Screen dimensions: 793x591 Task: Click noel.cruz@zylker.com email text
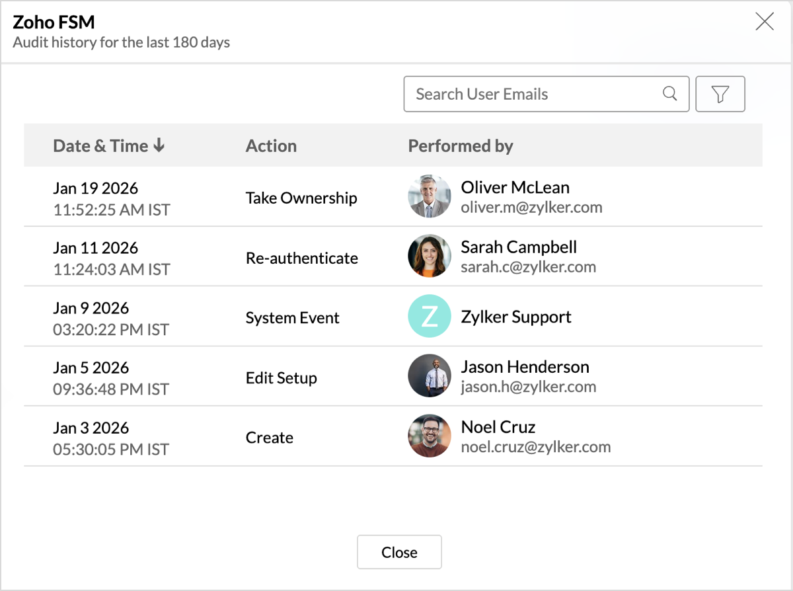click(535, 447)
